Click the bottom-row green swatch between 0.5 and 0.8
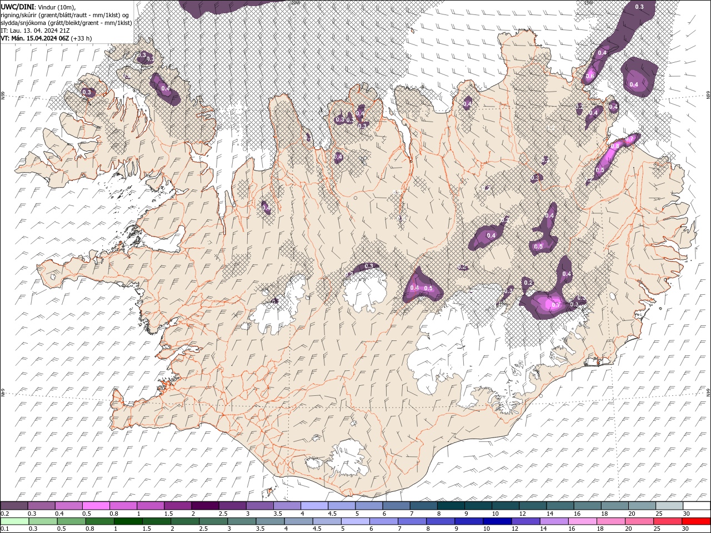The height and width of the screenshot is (533, 711). [71, 521]
